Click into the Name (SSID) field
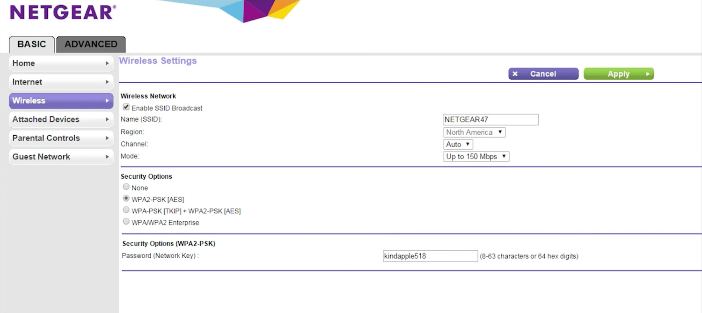This screenshot has height=313, width=702. click(x=490, y=120)
